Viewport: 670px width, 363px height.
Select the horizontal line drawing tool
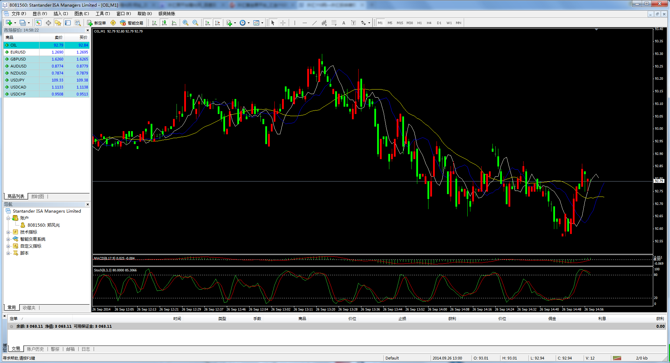(x=304, y=23)
